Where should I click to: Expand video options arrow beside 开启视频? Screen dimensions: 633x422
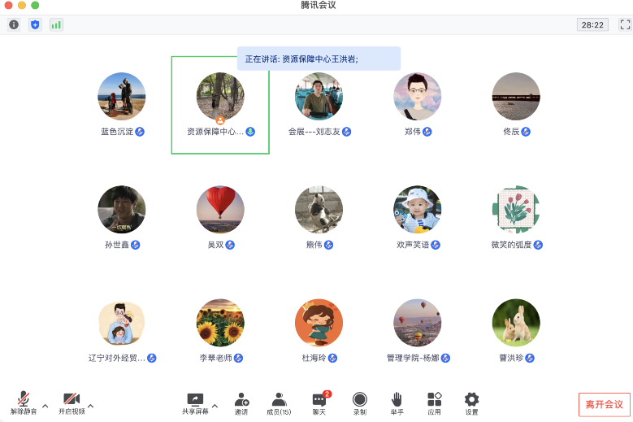click(90, 405)
